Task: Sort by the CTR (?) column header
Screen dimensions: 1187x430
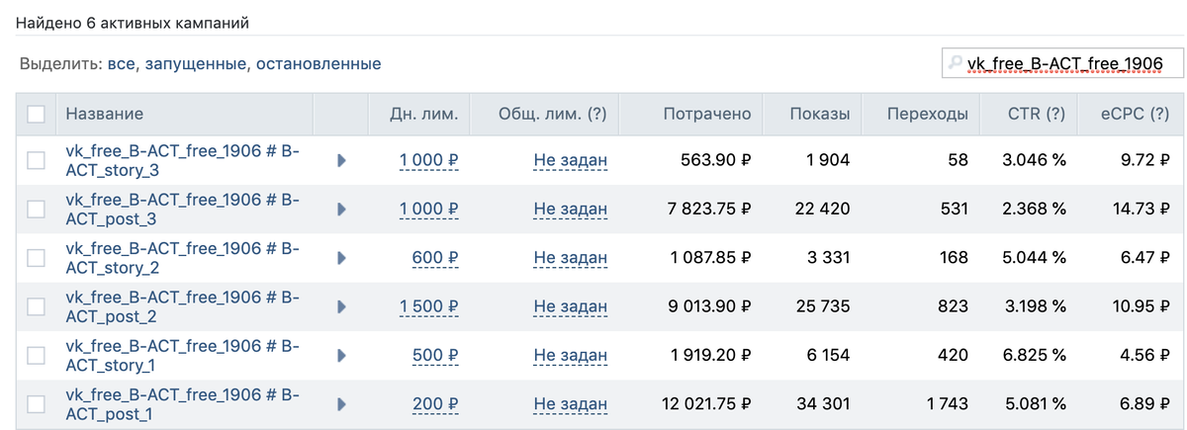Action: click(x=1036, y=114)
